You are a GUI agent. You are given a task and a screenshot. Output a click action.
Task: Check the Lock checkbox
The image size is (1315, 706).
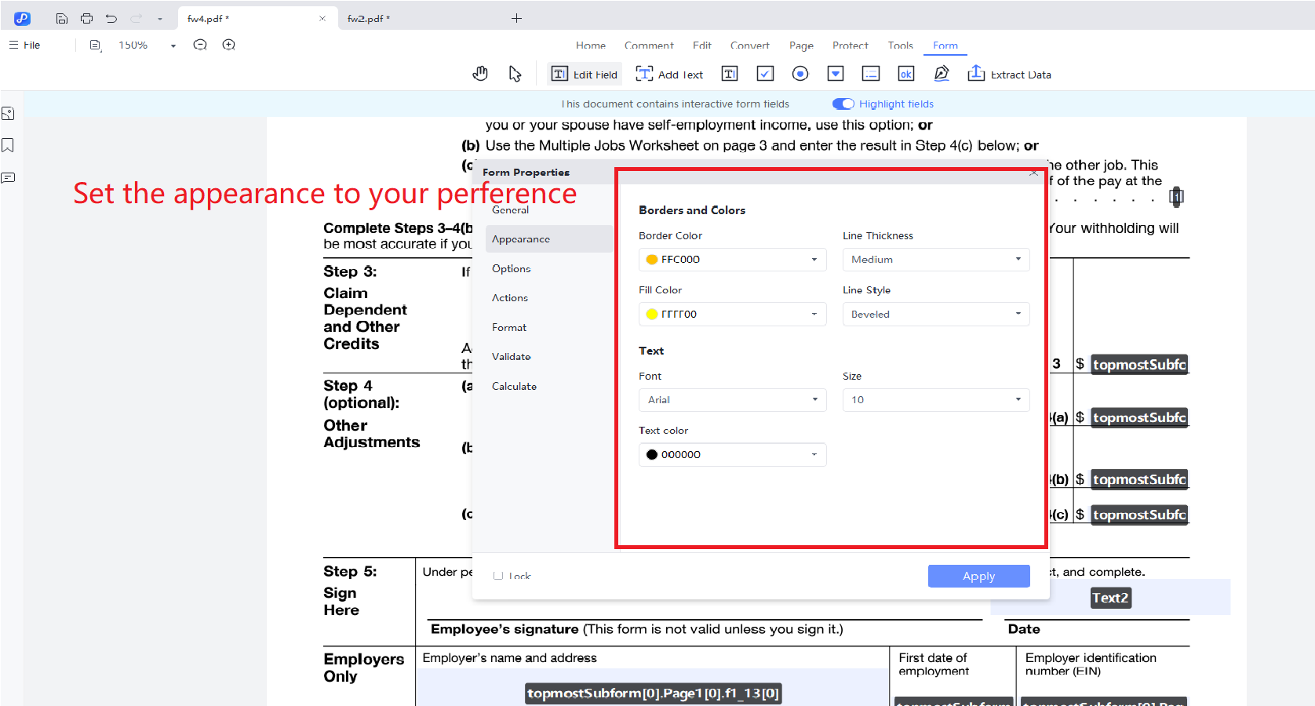[x=498, y=576]
